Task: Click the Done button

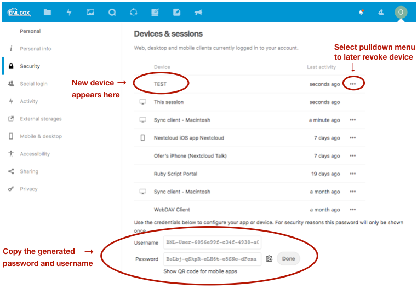Action: tap(288, 258)
